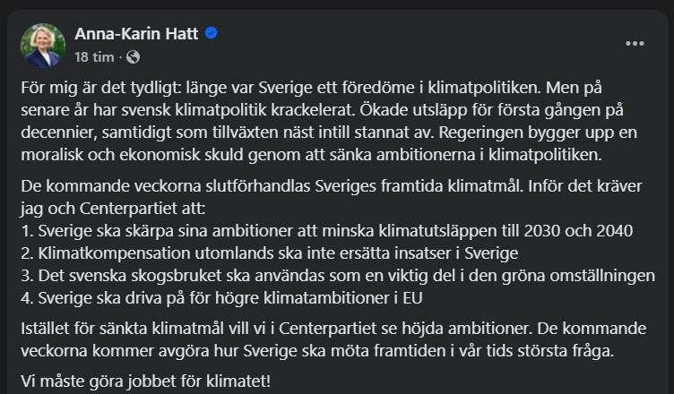The width and height of the screenshot is (674, 394).
Task: Select point 3 about det svenska skogsbruket
Action: click(338, 276)
